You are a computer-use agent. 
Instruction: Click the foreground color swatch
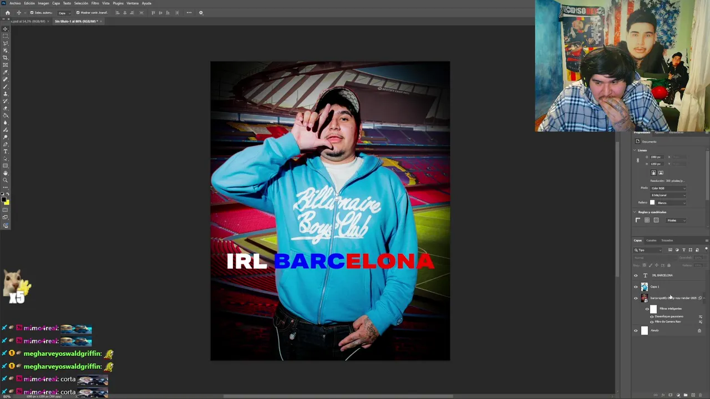click(x=3, y=200)
